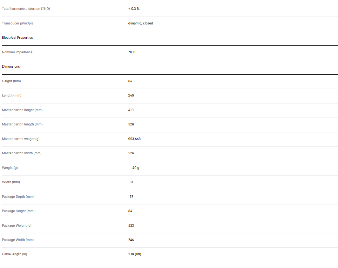Viewport: 338px width, 268px height.
Task: Click the Package Height (mm) label
Action: pyautogui.click(x=18, y=211)
